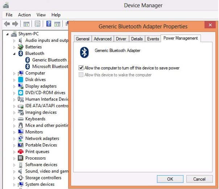Screen dimensions: 219x189
Task: Click the Device Manager title bar icon
Action: 6,5
